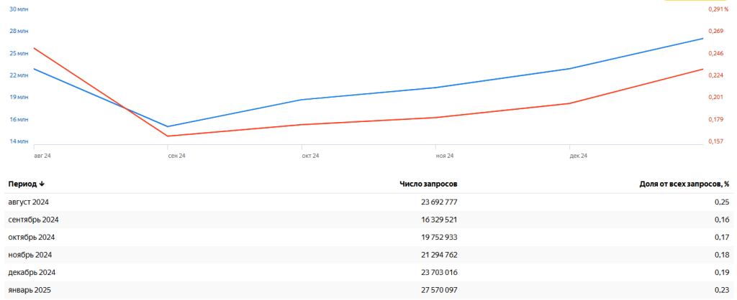Click the sort arrow next to Период
Screen dimensions: 737x300
pyautogui.click(x=42, y=184)
